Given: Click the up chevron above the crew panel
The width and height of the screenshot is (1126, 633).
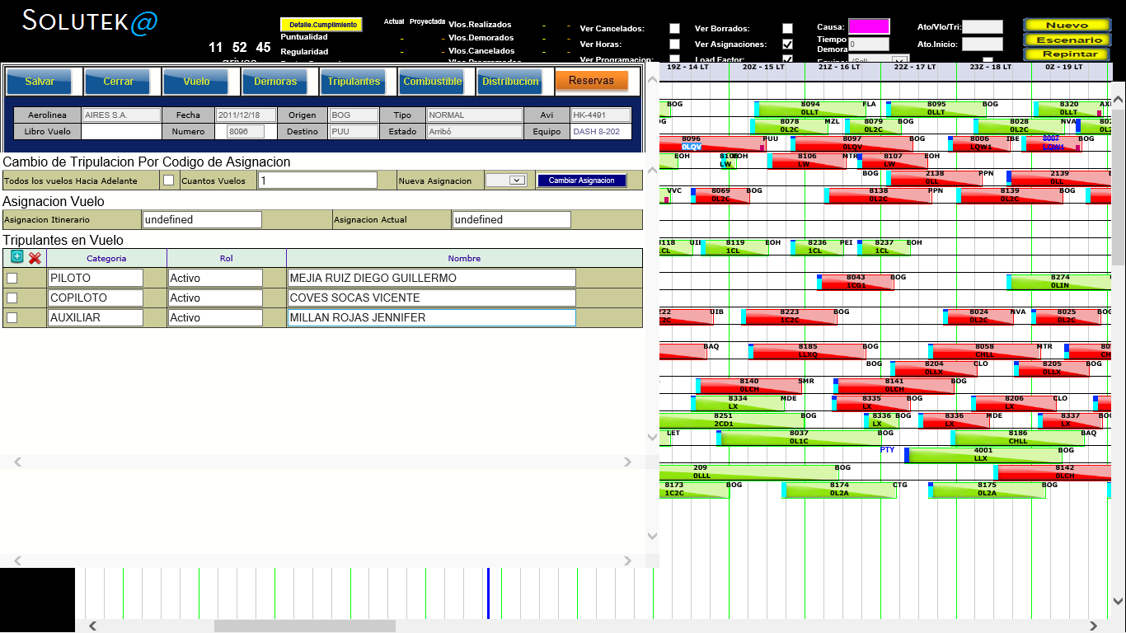Looking at the screenshot, I should pos(652,170).
